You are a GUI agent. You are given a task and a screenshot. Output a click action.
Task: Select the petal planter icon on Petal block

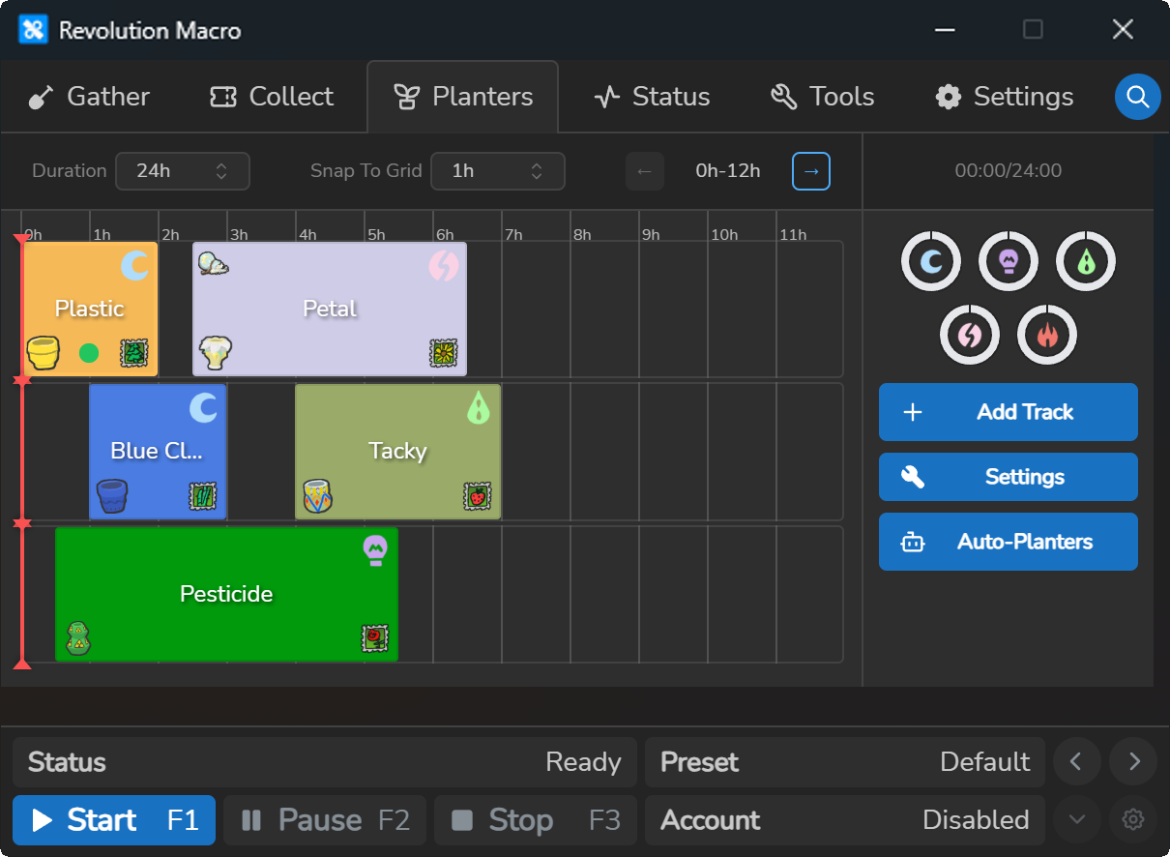pyautogui.click(x=214, y=352)
